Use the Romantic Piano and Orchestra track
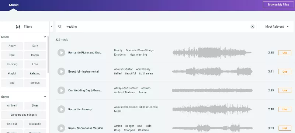The height and width of the screenshot is (133, 295). [285, 53]
